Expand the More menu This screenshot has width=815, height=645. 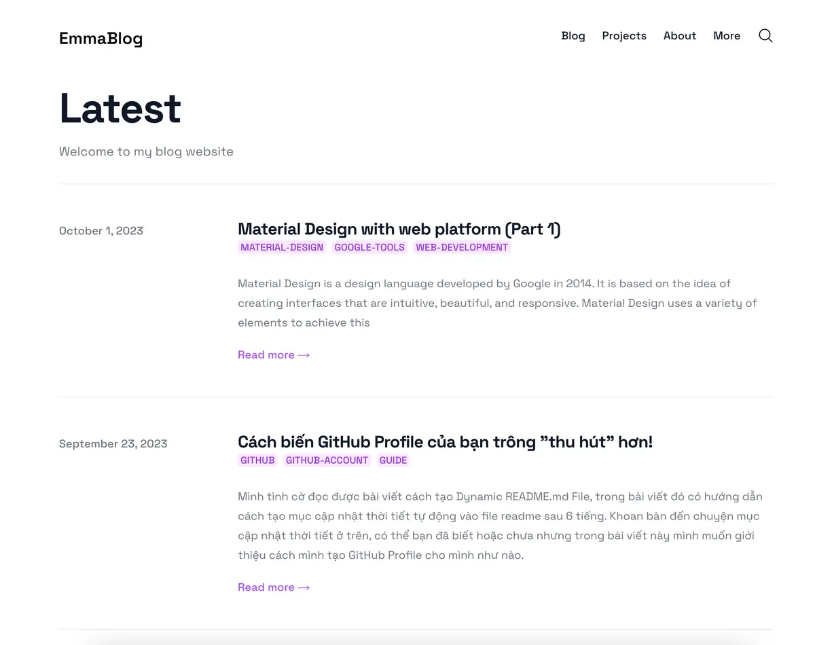[x=726, y=36]
